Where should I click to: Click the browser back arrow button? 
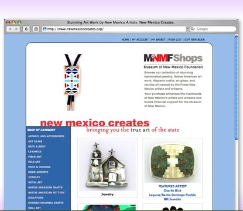pyautogui.click(x=10, y=29)
